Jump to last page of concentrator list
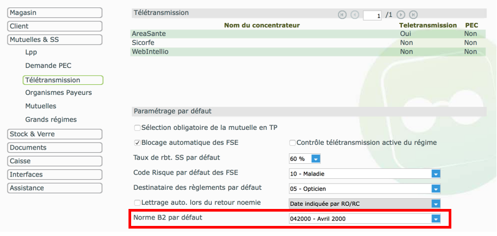The image size is (497, 236). tap(413, 14)
